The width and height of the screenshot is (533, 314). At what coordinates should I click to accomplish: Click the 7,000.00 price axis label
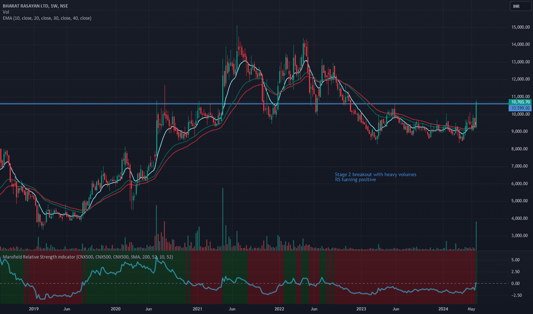click(520, 166)
